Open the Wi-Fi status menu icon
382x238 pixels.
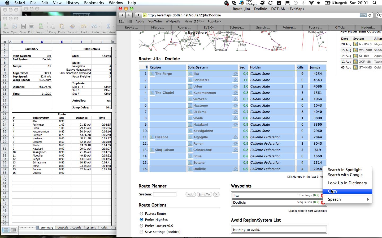click(x=311, y=3)
